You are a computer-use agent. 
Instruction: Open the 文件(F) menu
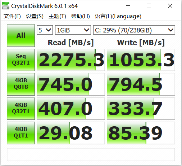click(x=12, y=16)
